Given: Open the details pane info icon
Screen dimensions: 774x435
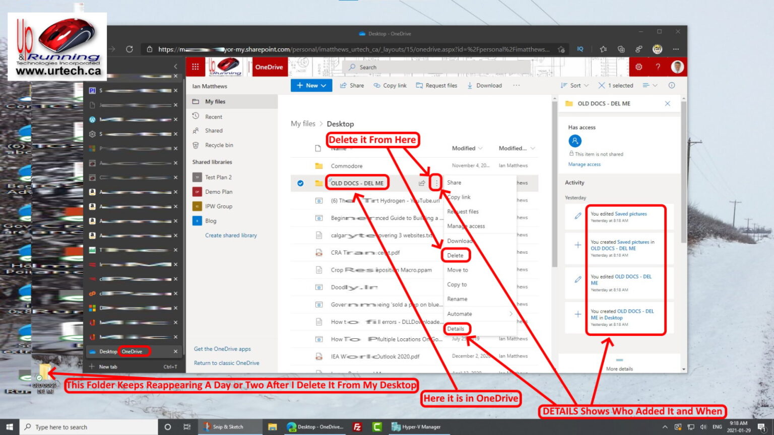Looking at the screenshot, I should click(x=671, y=86).
